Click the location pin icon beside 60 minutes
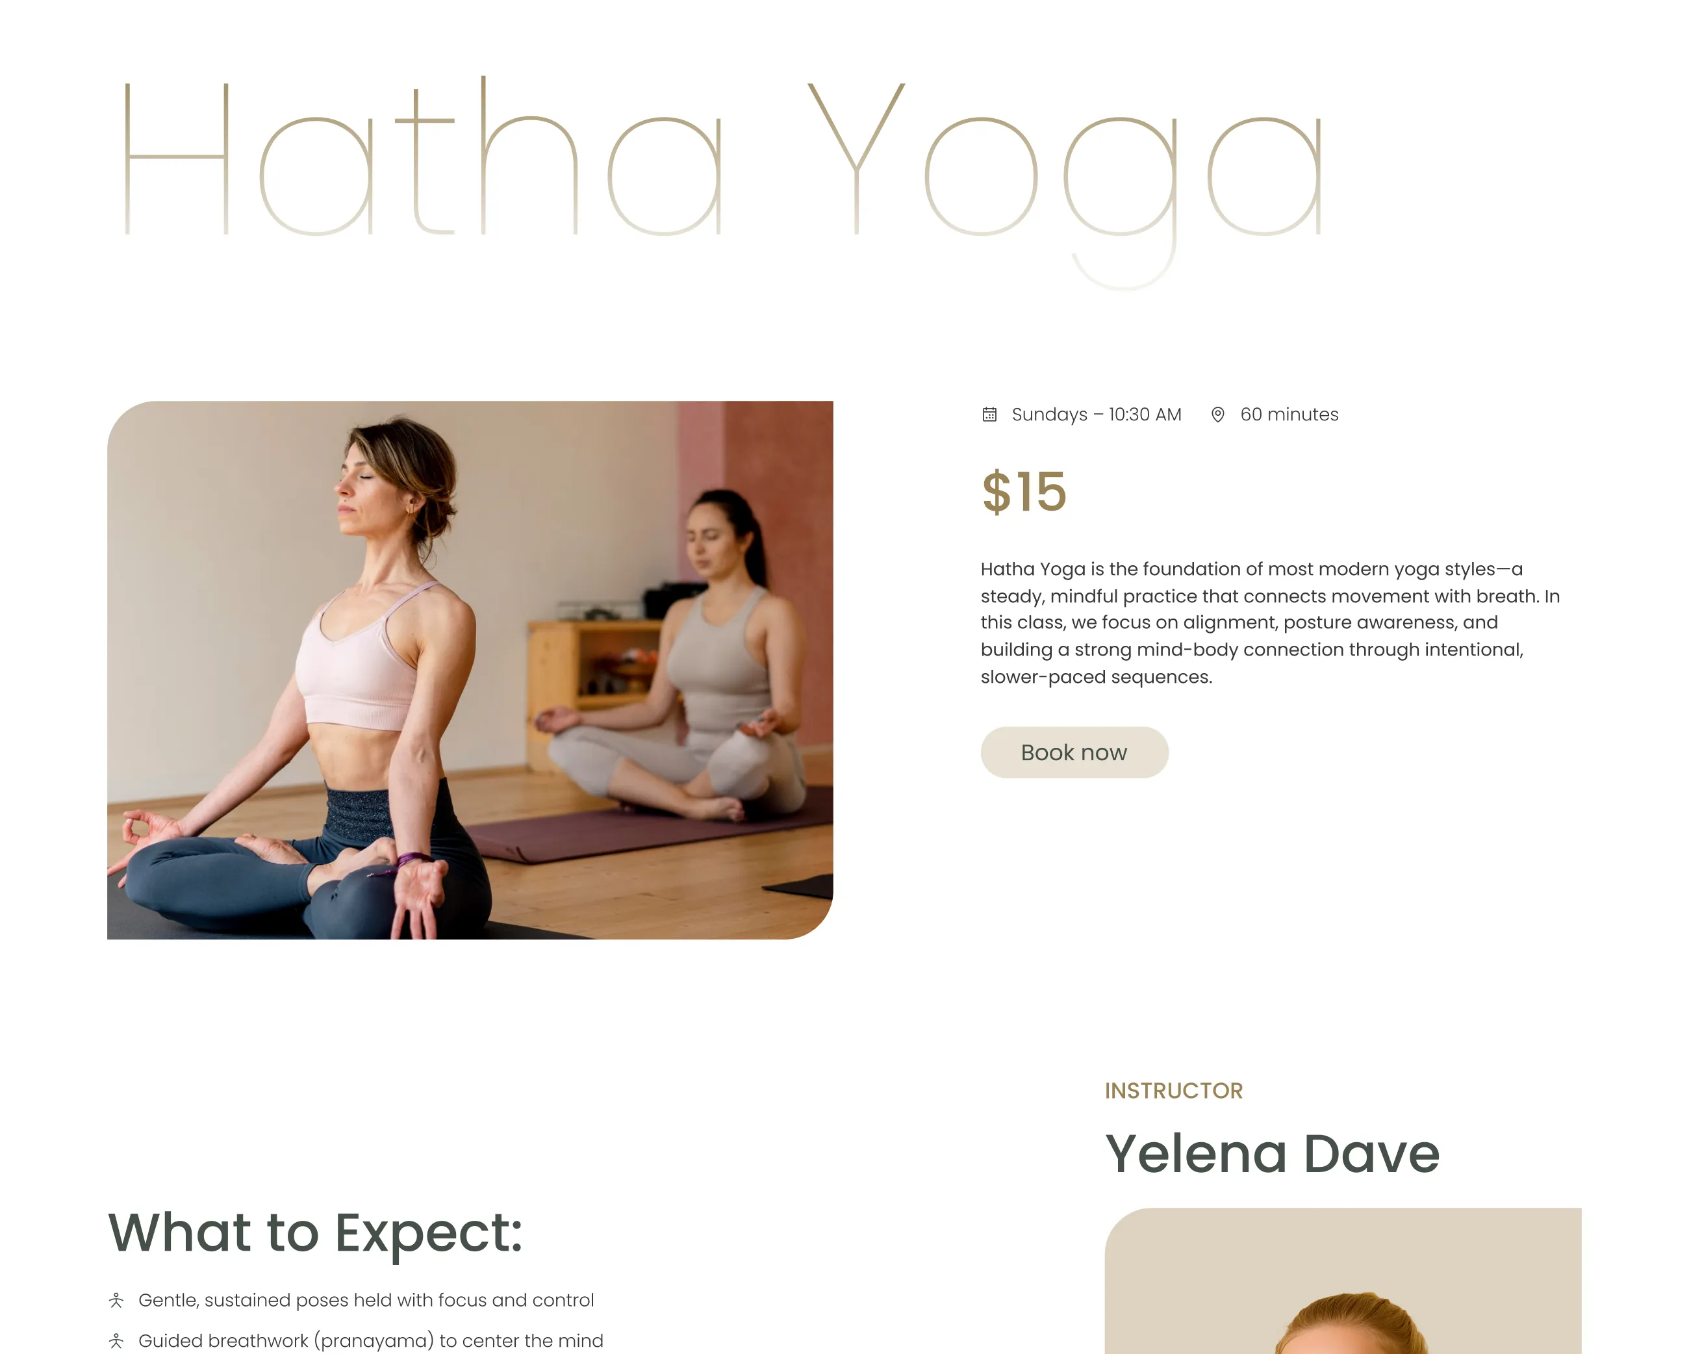The image size is (1689, 1354). (x=1217, y=415)
